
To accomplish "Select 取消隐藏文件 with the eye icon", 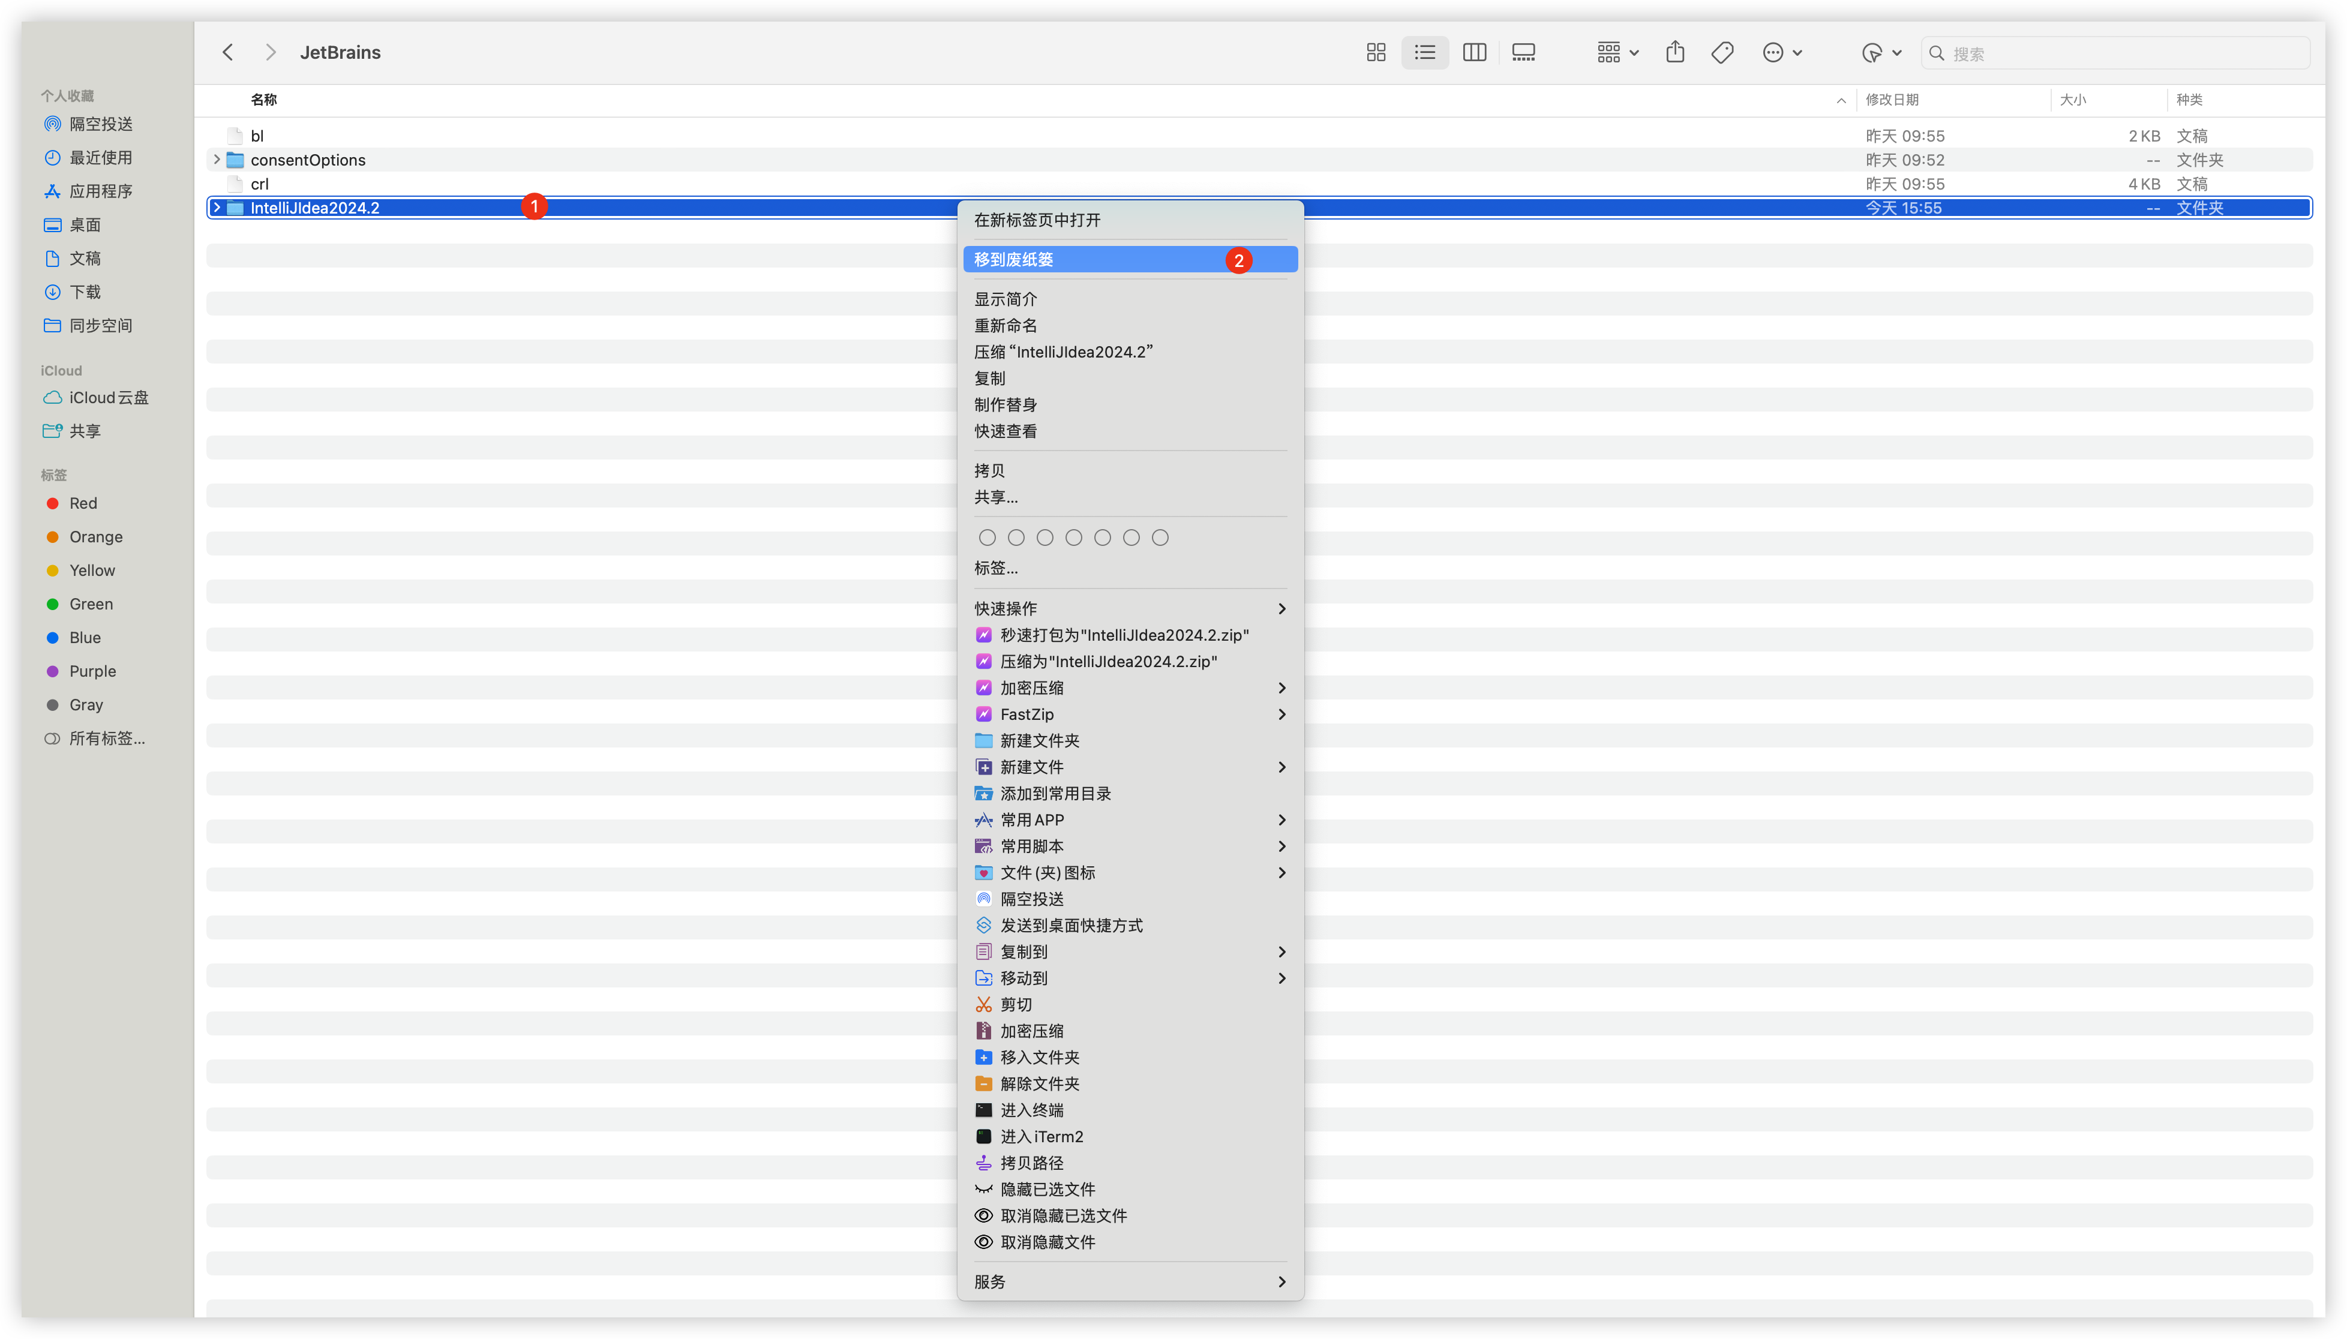I will click(1046, 1242).
